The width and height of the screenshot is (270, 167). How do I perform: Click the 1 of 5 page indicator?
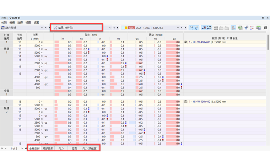pyautogui.click(x=14, y=149)
